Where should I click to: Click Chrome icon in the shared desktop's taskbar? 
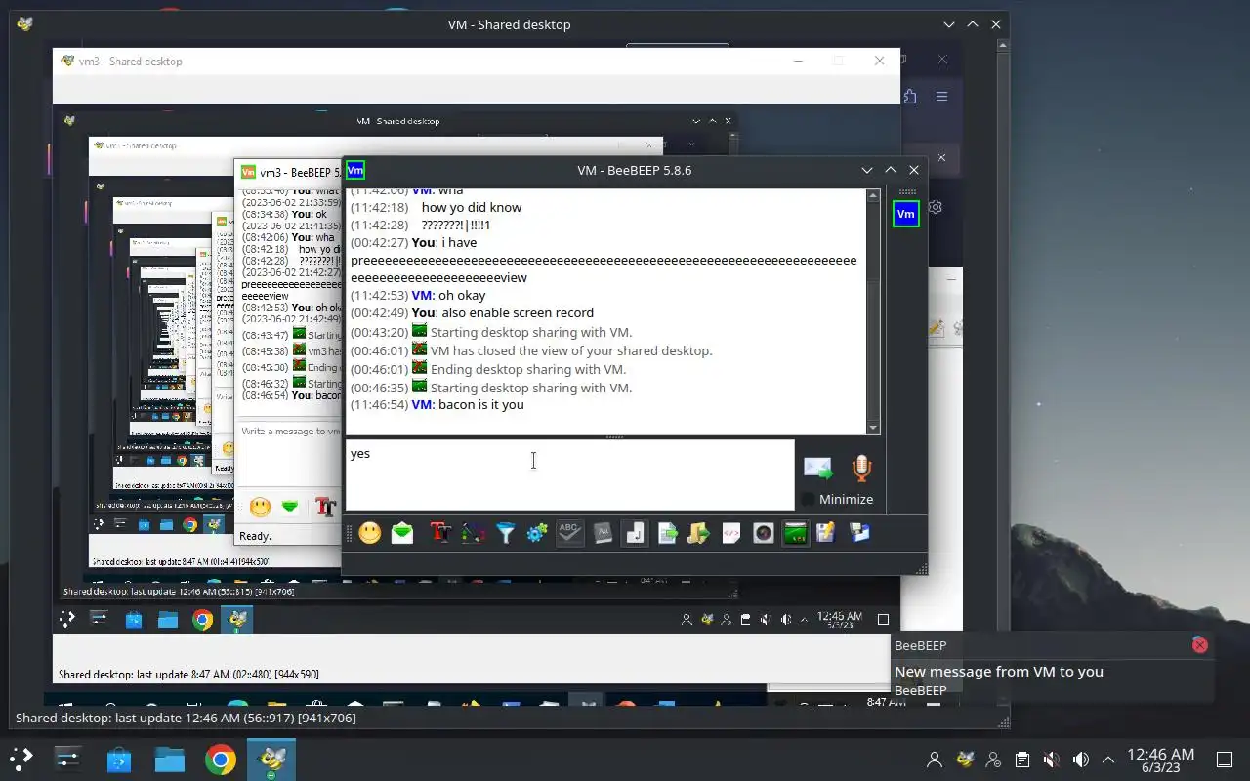tap(202, 620)
